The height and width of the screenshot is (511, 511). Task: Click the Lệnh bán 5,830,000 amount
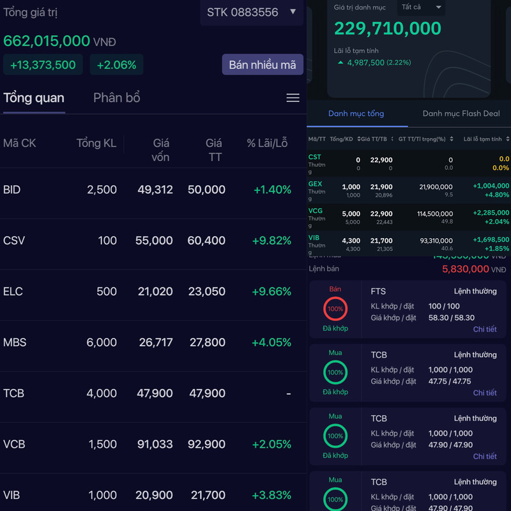(466, 269)
